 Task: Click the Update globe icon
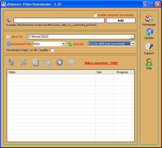click(x=149, y=32)
